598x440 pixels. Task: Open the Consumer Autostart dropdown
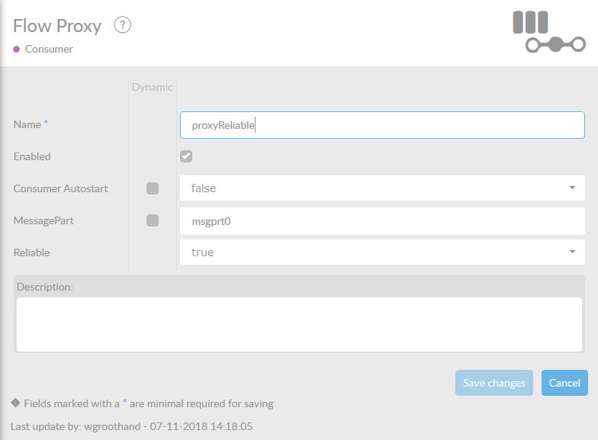tap(382, 188)
